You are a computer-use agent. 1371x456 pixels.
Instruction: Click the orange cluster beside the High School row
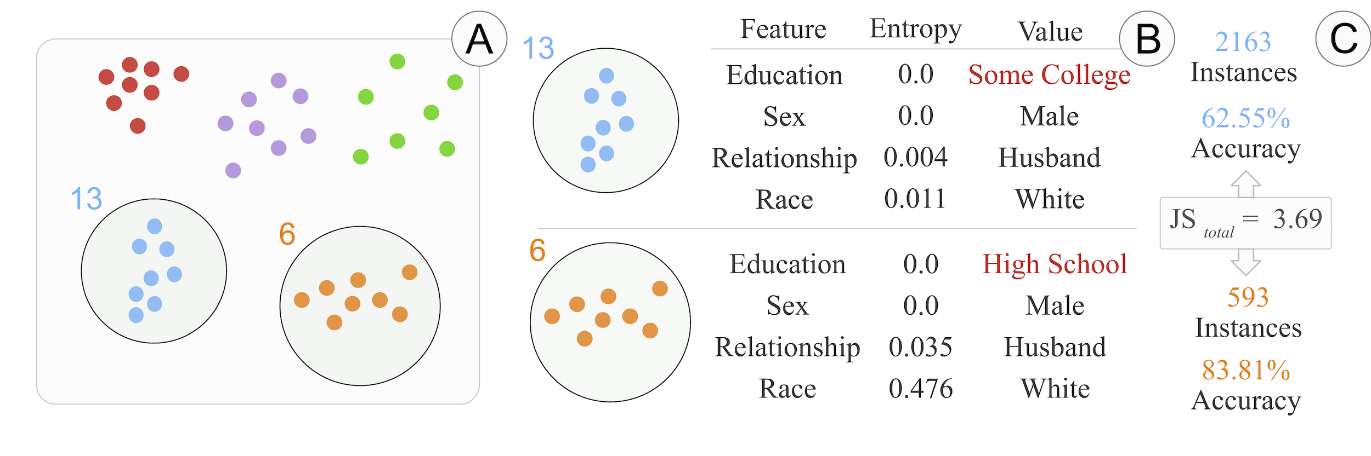coord(610,322)
